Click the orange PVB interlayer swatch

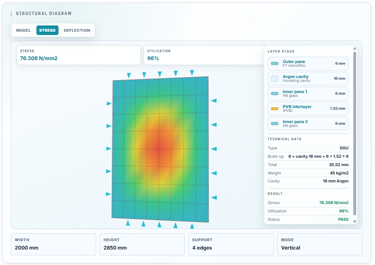[275, 109]
